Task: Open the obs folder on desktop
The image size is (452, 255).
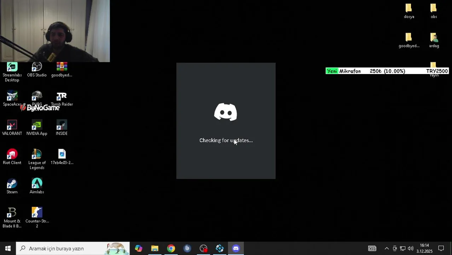Action: [434, 11]
